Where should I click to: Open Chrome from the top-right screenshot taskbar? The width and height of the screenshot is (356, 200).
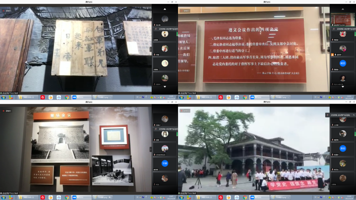coord(244,98)
